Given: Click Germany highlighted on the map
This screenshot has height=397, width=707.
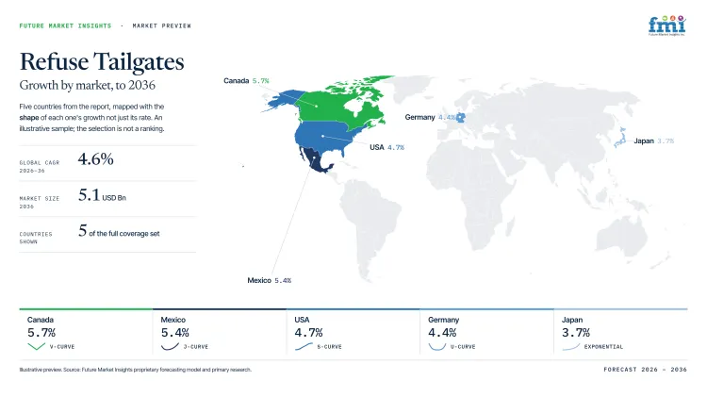Looking at the screenshot, I should coord(460,118).
